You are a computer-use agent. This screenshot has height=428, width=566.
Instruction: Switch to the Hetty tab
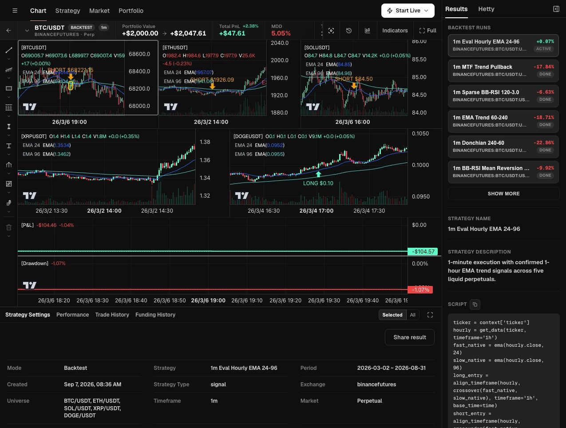(486, 9)
